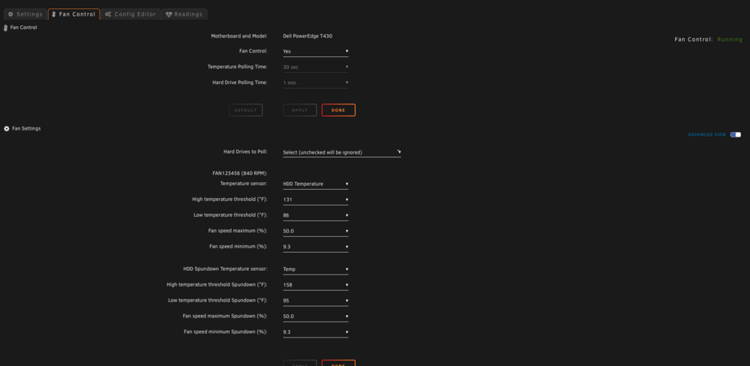Expand the Hard Drives to Poll selector
This screenshot has height=366, width=750.
point(342,152)
